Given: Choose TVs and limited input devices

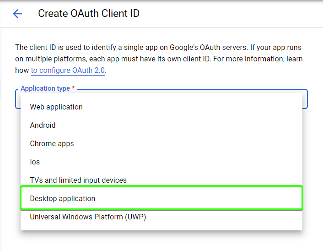Looking at the screenshot, I should (161, 180).
